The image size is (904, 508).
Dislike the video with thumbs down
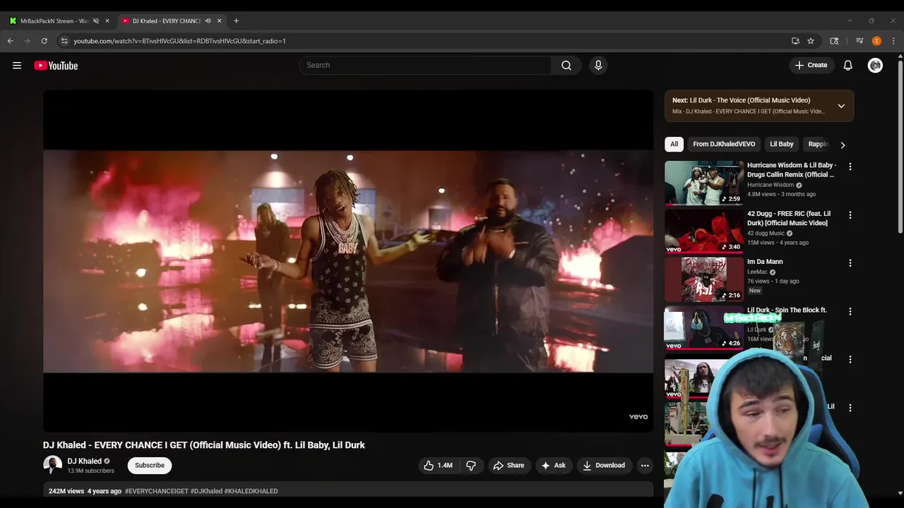click(471, 465)
